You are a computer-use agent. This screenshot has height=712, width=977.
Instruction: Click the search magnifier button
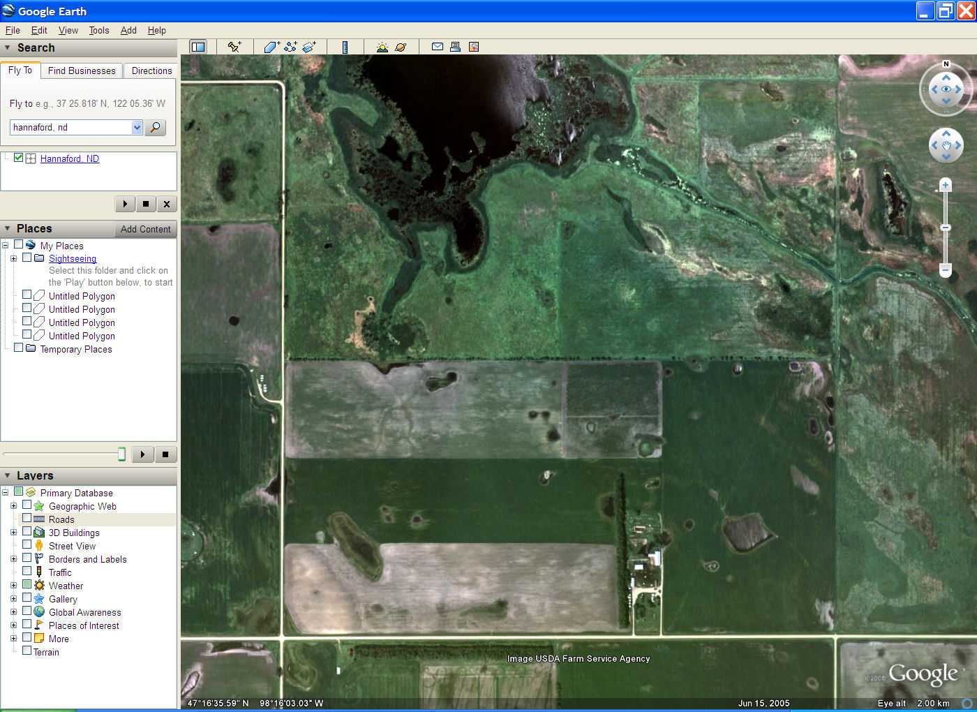coord(155,127)
